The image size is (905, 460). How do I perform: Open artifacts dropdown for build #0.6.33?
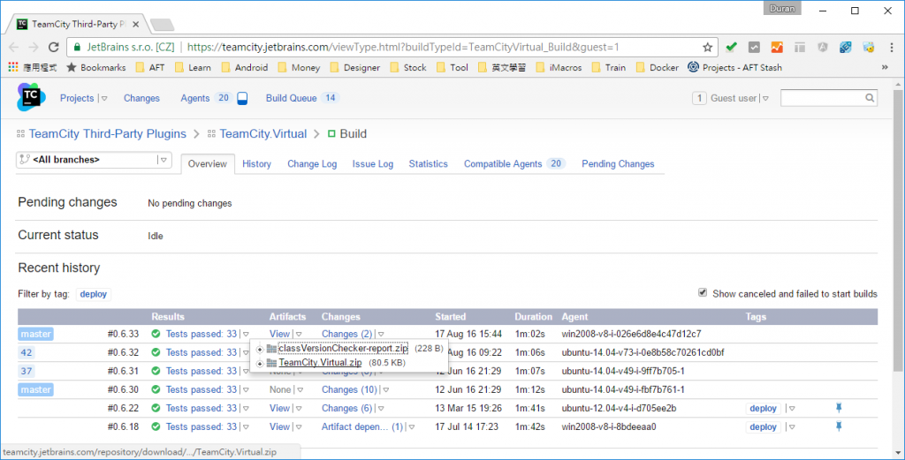300,335
